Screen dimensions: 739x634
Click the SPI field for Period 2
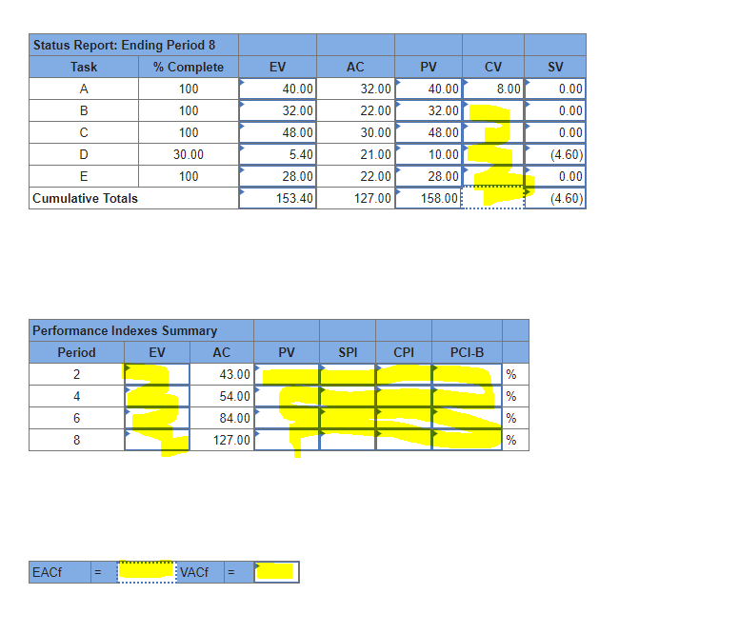point(348,374)
